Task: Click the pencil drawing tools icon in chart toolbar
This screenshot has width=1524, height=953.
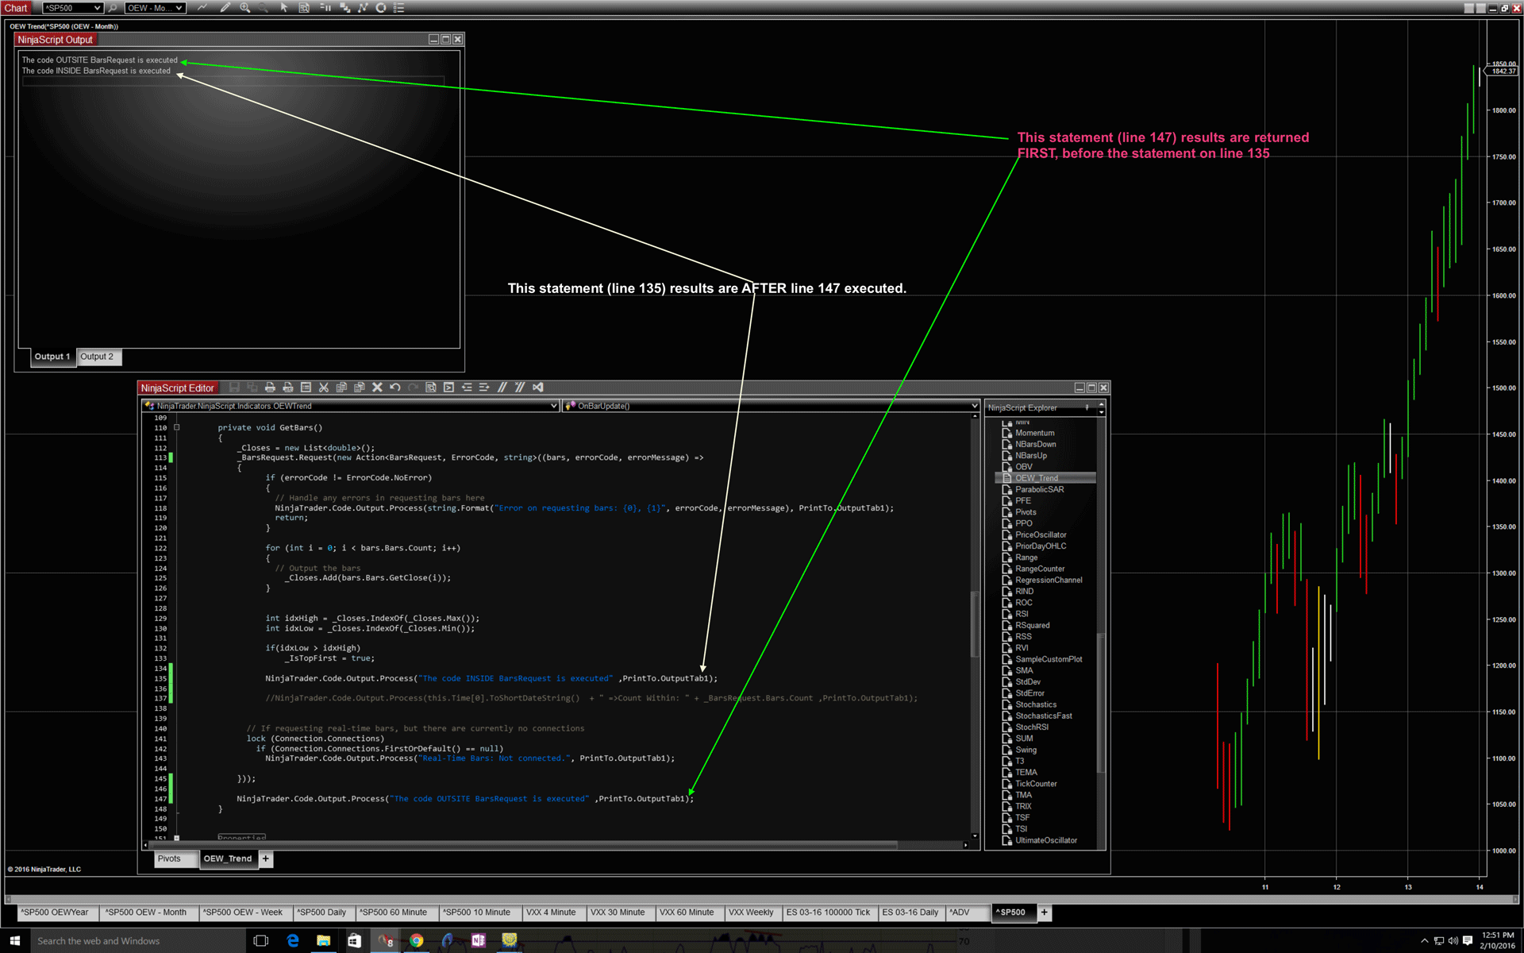Action: click(x=225, y=8)
